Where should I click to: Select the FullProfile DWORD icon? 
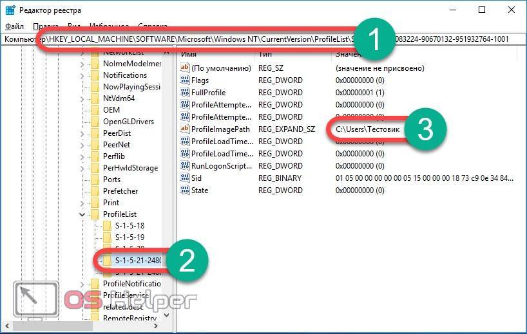click(x=185, y=93)
